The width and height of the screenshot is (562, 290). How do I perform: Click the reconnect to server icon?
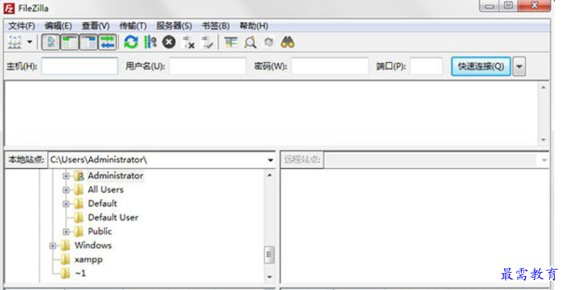coord(207,42)
